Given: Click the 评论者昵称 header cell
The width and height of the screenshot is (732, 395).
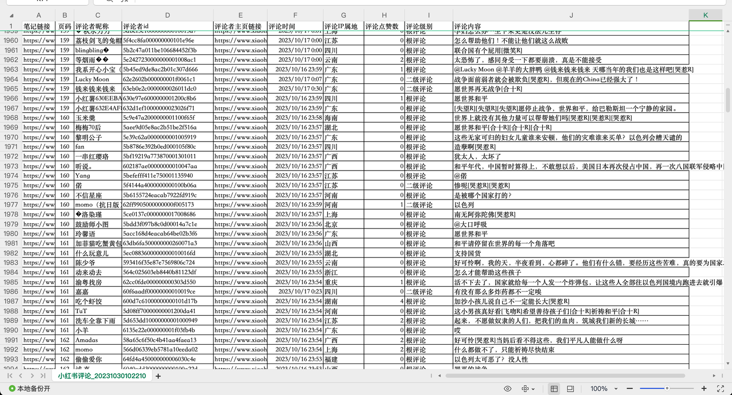Looking at the screenshot, I should point(98,26).
